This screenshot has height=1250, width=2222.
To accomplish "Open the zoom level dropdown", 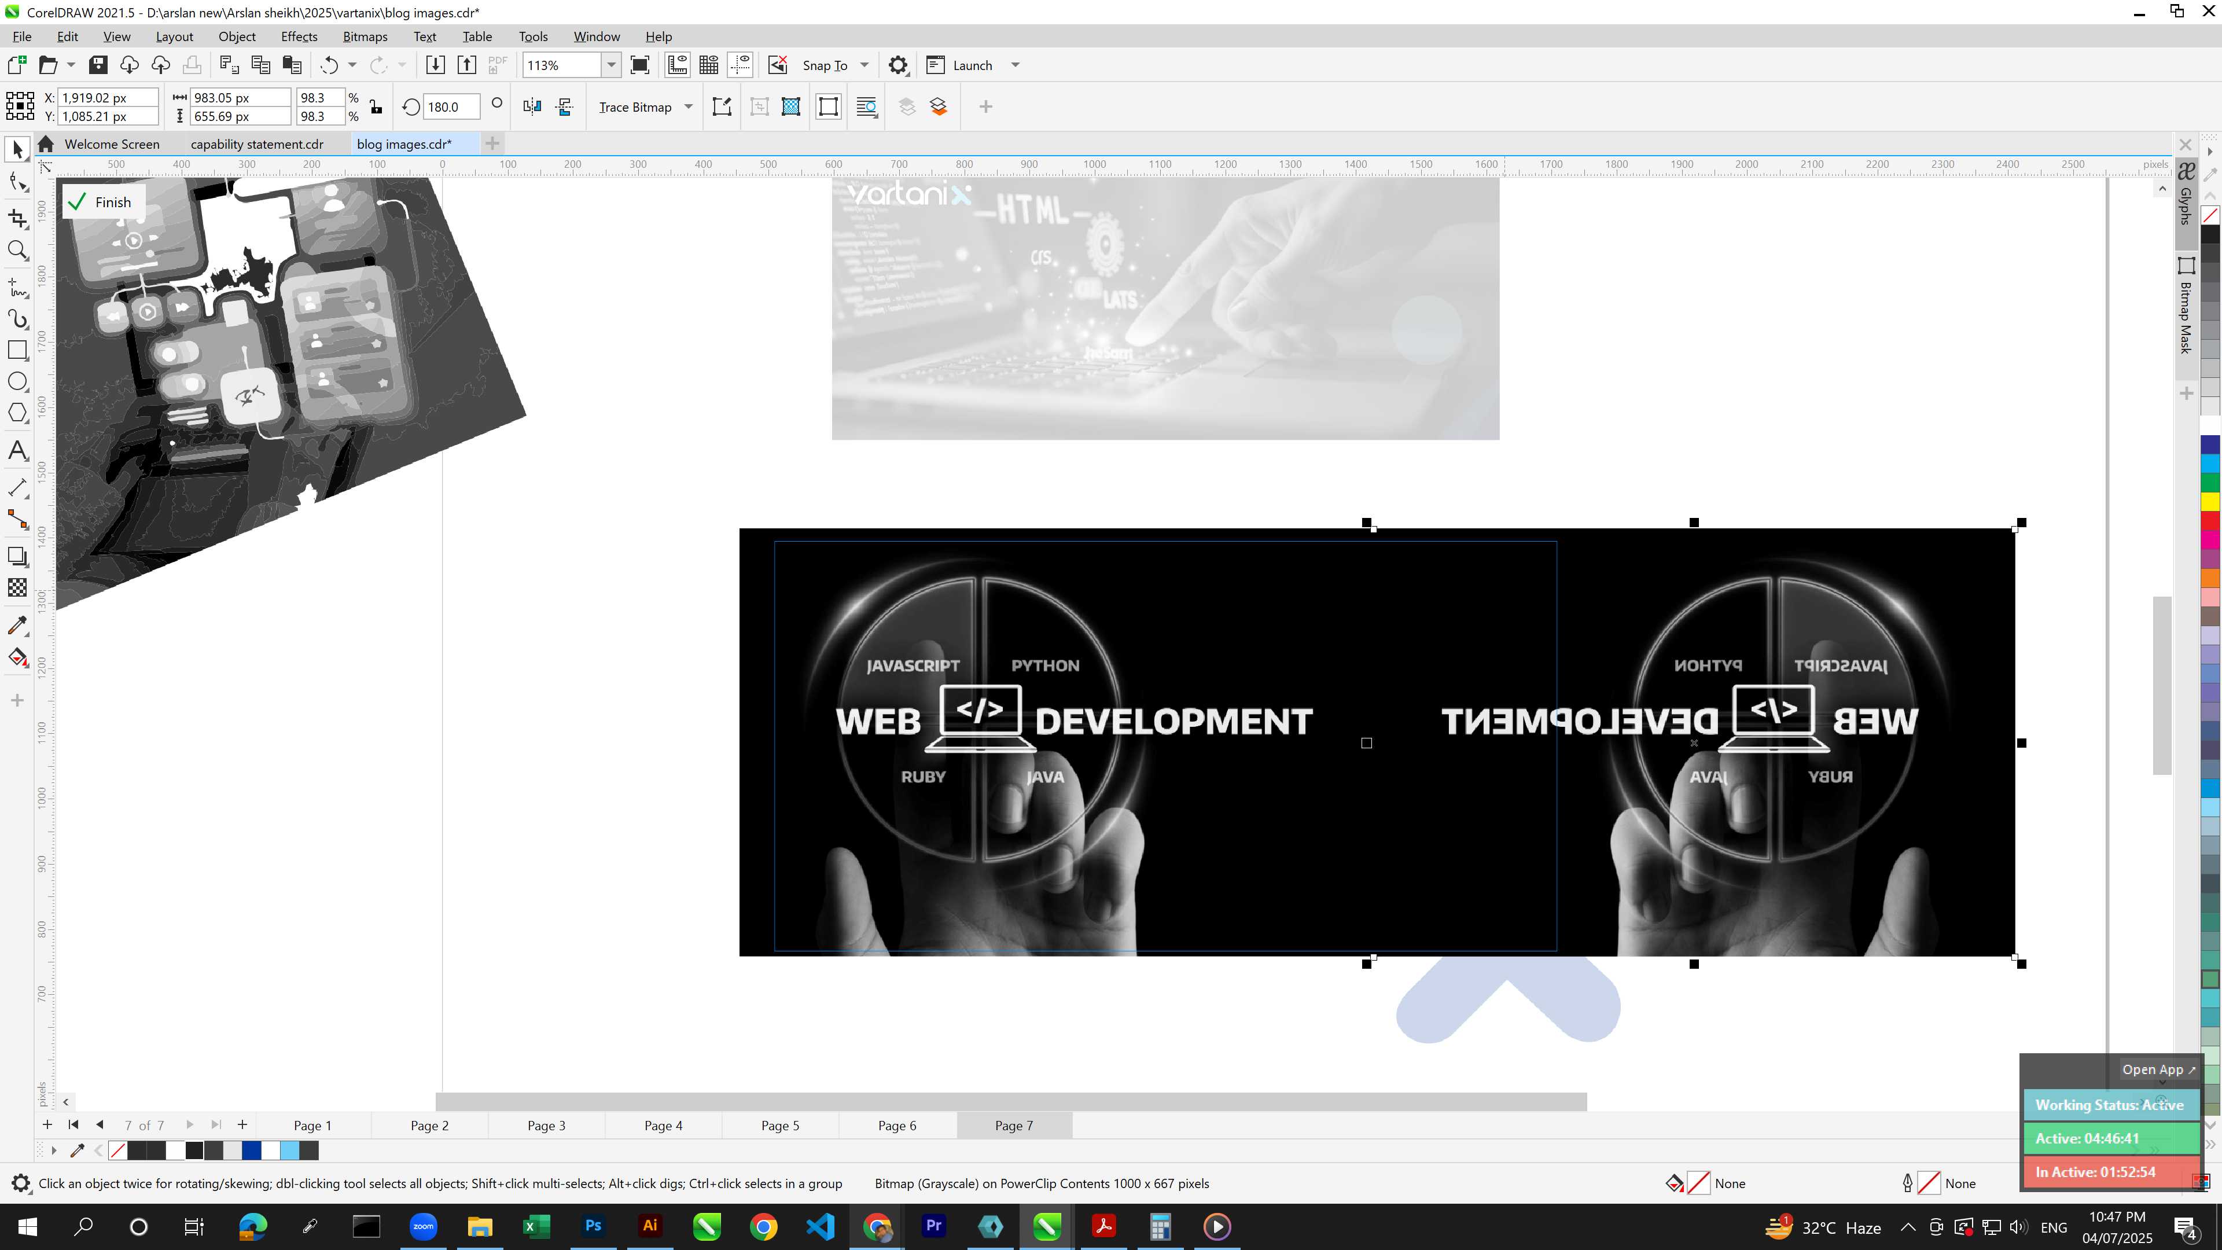I will click(x=612, y=65).
